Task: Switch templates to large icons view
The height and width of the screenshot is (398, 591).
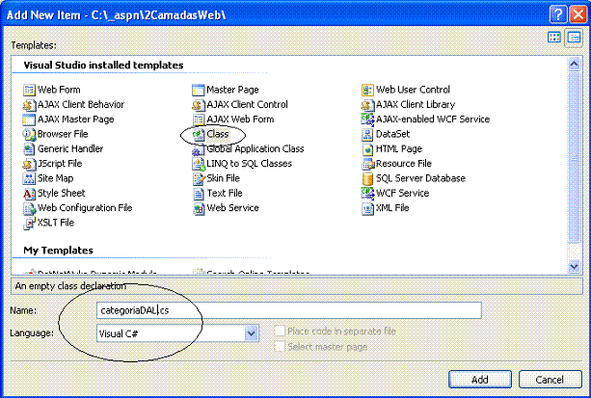Action: pos(554,37)
